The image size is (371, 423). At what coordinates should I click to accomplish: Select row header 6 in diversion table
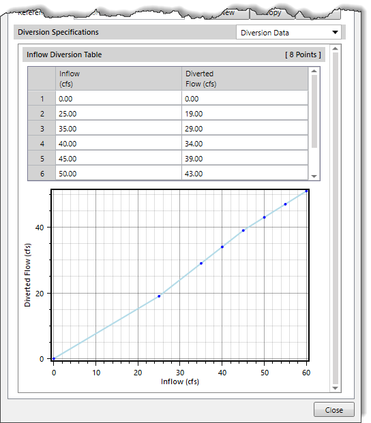click(42, 173)
